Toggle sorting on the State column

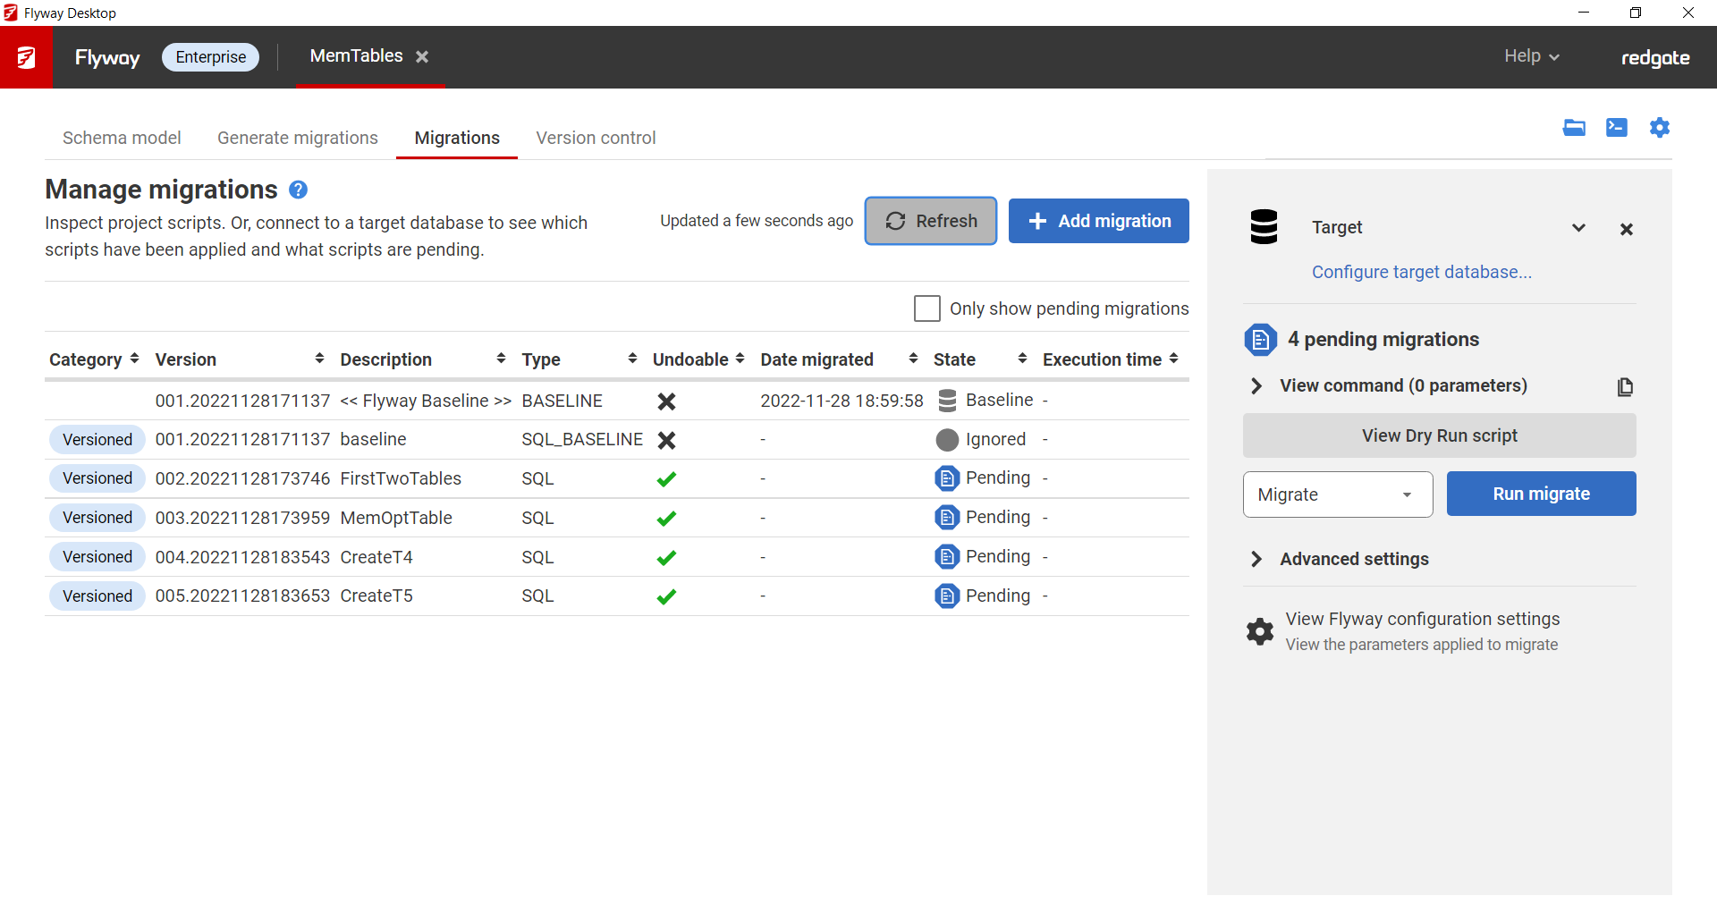[x=1022, y=358]
